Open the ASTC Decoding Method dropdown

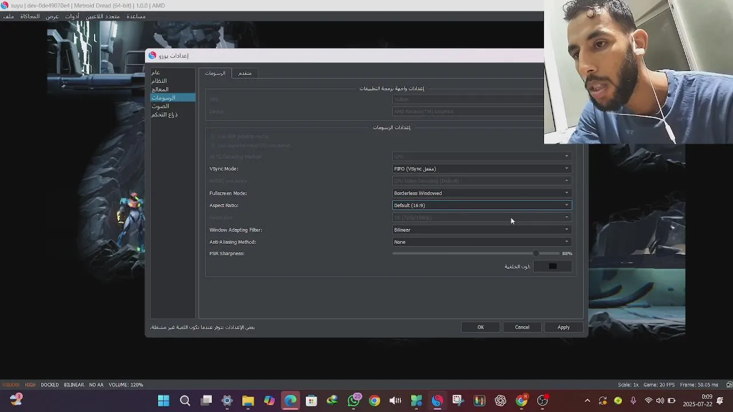pyautogui.click(x=482, y=157)
